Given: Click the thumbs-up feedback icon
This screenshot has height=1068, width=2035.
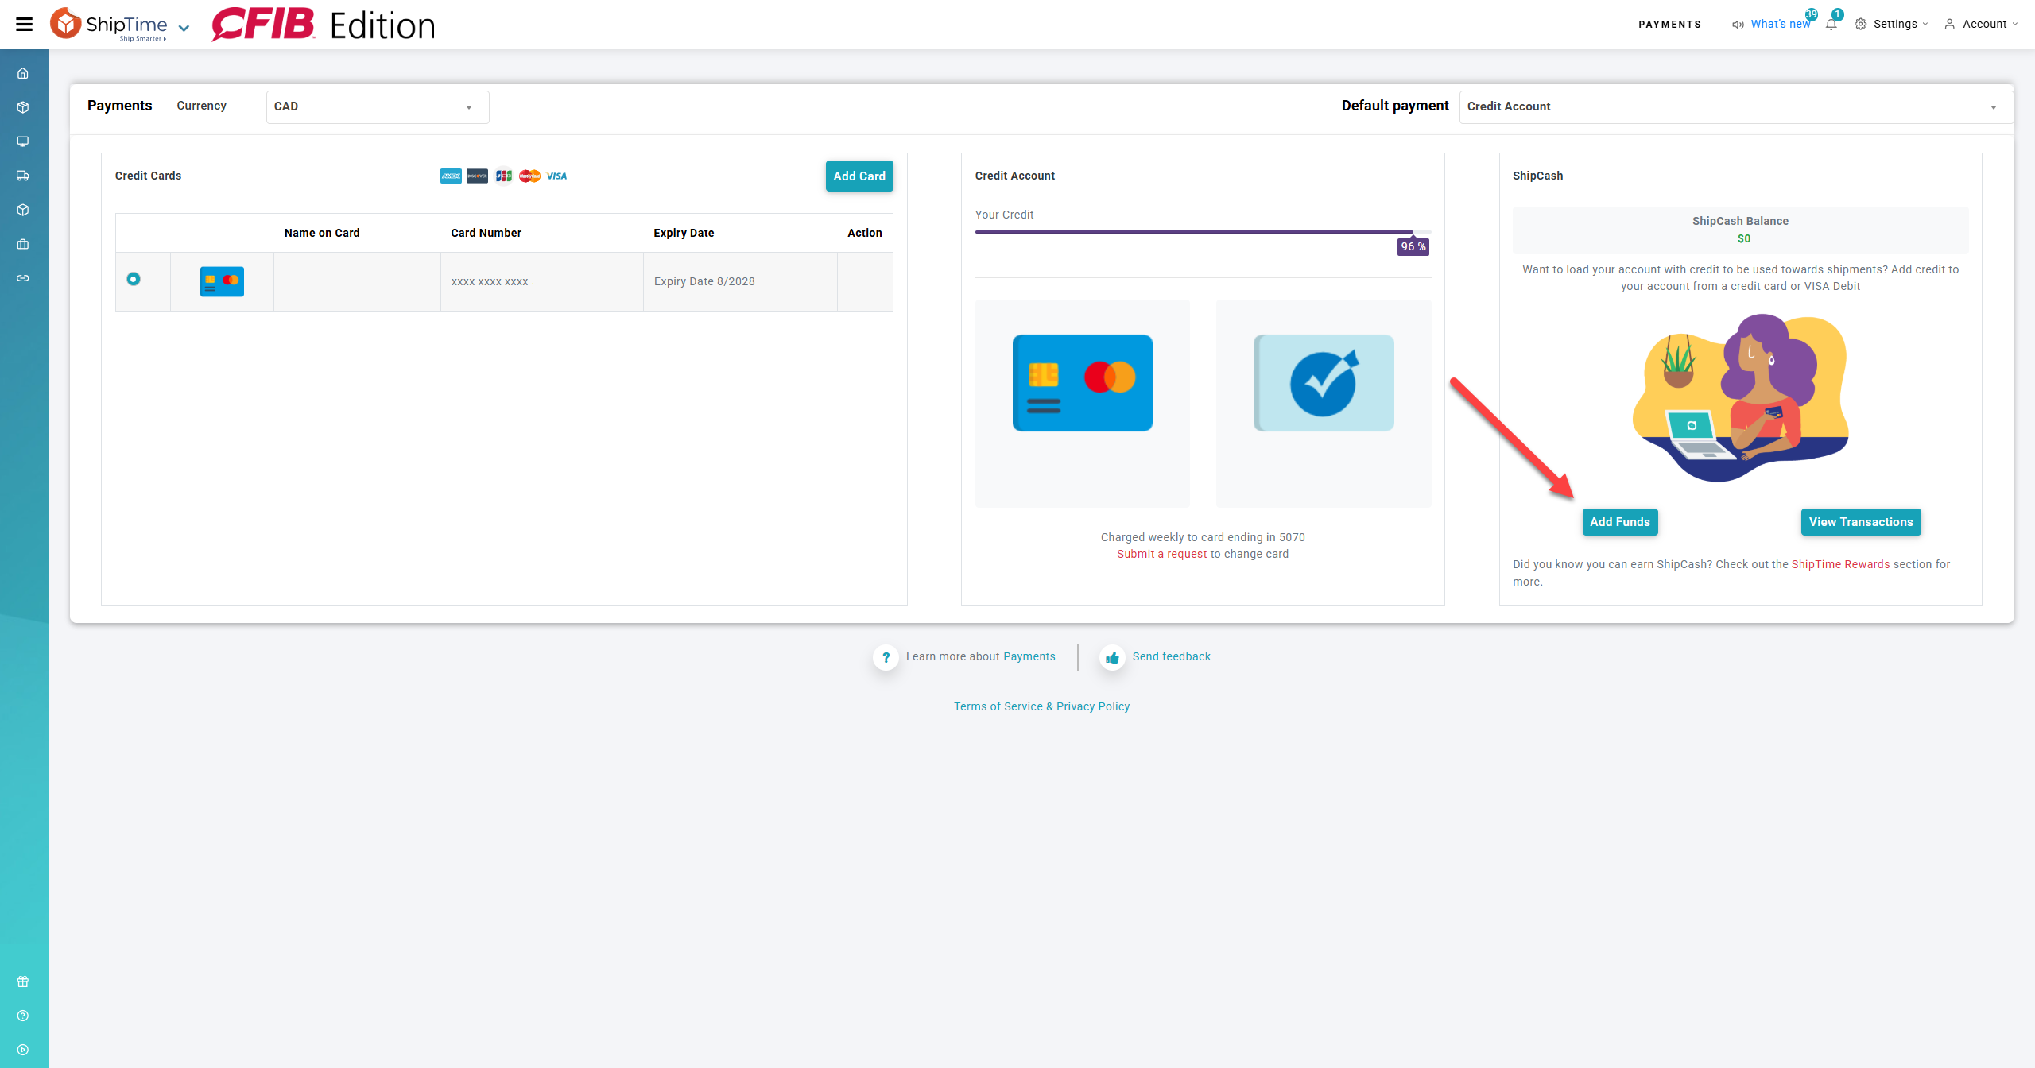Looking at the screenshot, I should tap(1112, 657).
